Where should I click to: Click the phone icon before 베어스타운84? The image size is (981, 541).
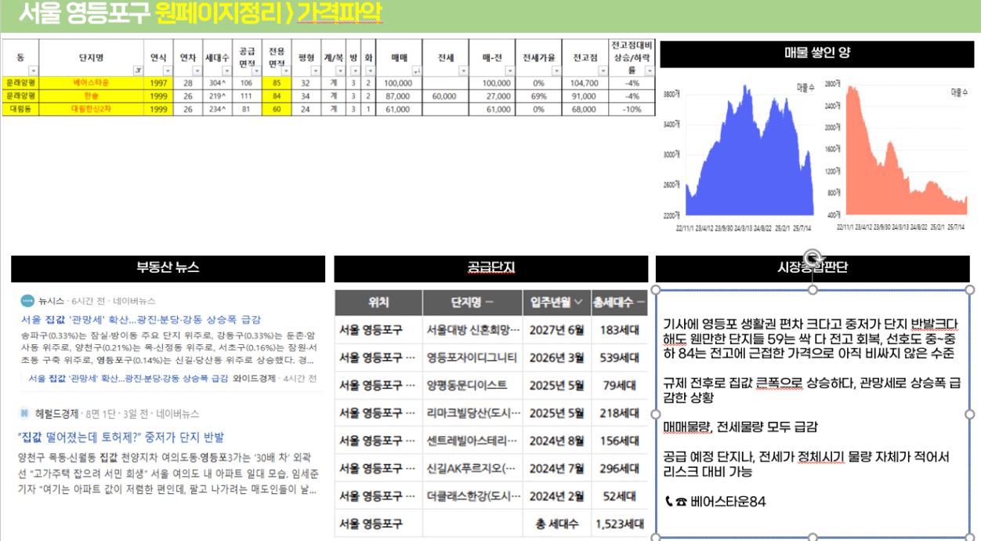pyautogui.click(x=669, y=501)
